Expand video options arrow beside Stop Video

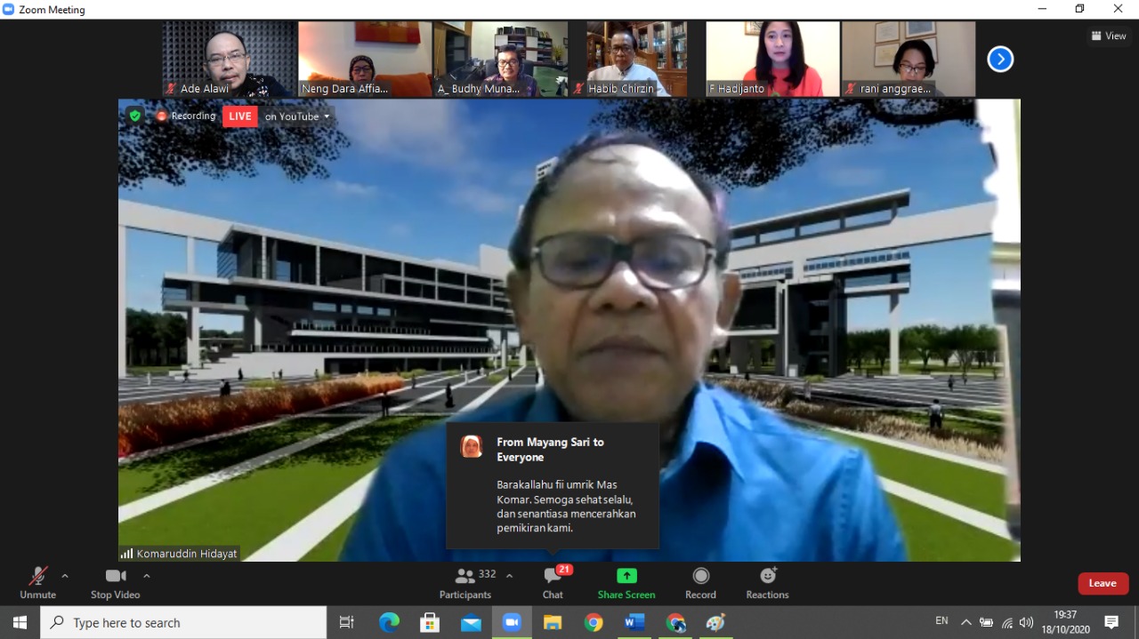(147, 576)
